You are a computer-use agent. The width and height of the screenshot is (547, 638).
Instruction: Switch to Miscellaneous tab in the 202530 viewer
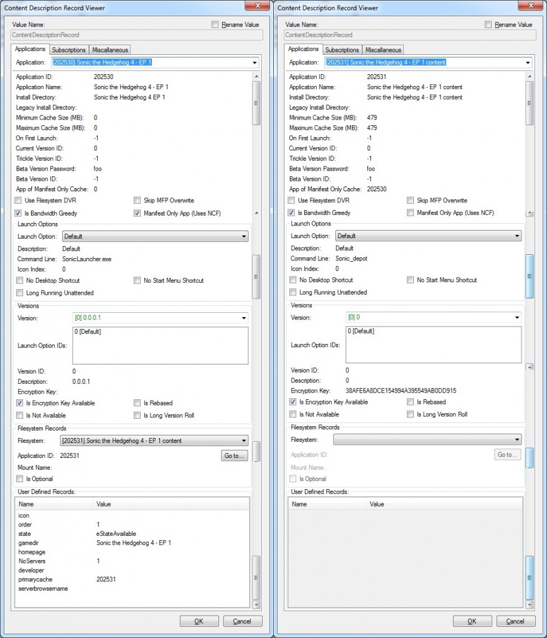tap(110, 50)
